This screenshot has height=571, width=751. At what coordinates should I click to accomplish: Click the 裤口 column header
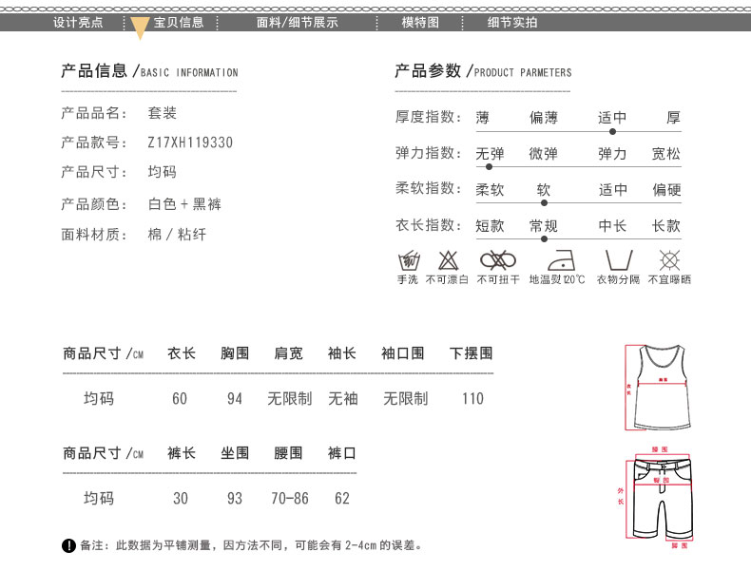pos(342,453)
